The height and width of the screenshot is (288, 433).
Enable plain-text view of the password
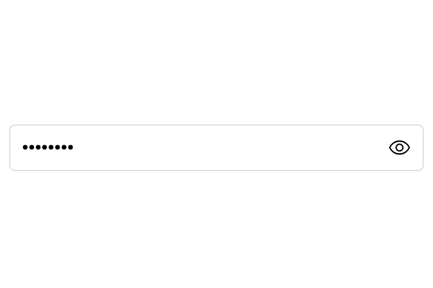pyautogui.click(x=399, y=147)
